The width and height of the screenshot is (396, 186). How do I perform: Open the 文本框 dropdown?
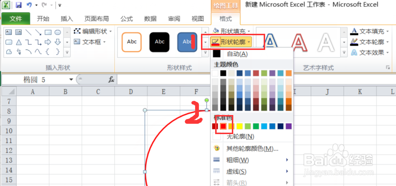pos(89,42)
